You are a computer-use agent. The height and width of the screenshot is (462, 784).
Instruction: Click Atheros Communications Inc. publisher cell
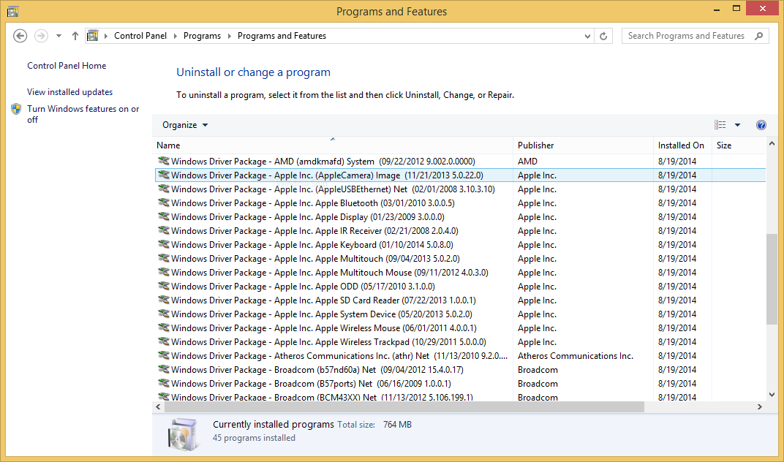576,356
